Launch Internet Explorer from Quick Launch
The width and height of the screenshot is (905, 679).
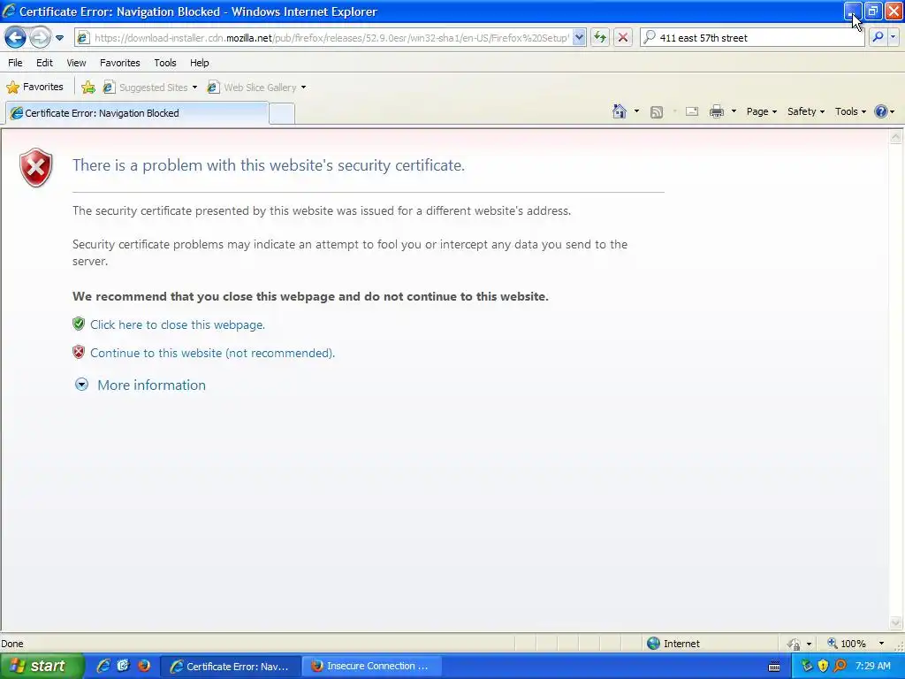(x=103, y=666)
